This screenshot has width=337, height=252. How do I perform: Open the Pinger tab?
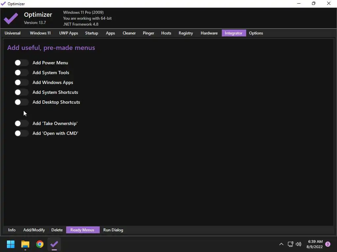(x=148, y=33)
